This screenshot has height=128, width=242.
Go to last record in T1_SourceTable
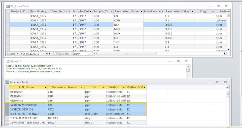(x=47, y=54)
